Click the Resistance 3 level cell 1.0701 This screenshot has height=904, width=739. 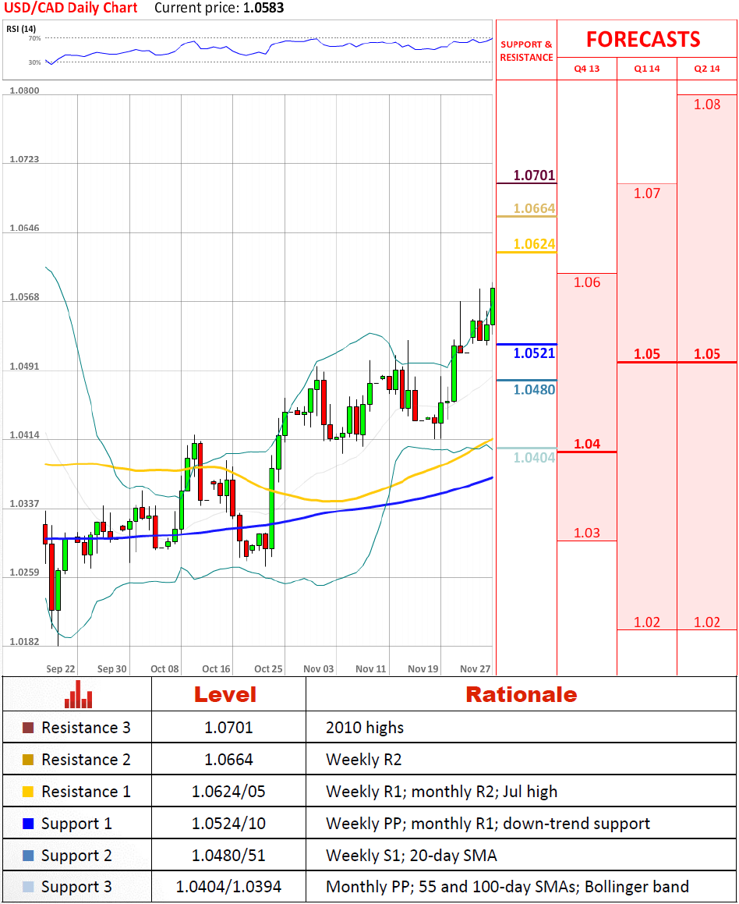228,728
